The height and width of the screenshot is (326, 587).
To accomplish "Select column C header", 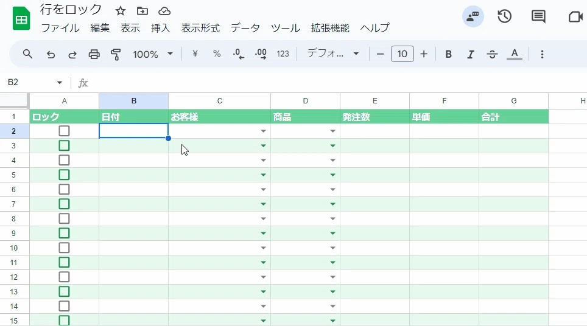I will pyautogui.click(x=219, y=101).
